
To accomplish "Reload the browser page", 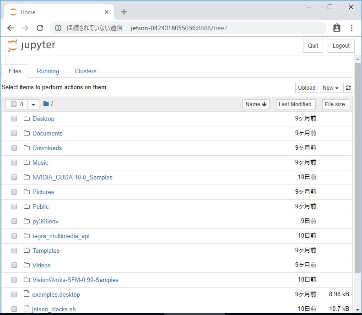I will click(40, 28).
